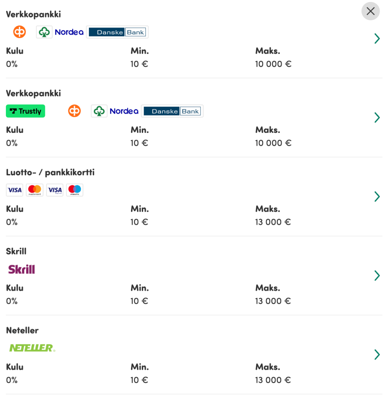The width and height of the screenshot is (387, 399).
Task: Click the Neteller heading text
Action: (22, 330)
